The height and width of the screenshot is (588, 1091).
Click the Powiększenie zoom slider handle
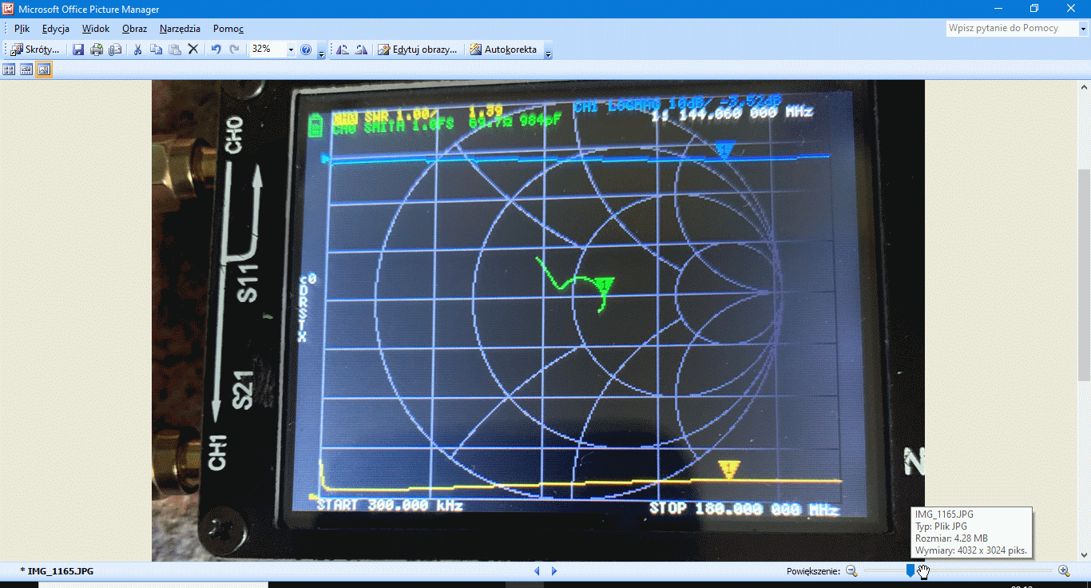click(x=910, y=570)
